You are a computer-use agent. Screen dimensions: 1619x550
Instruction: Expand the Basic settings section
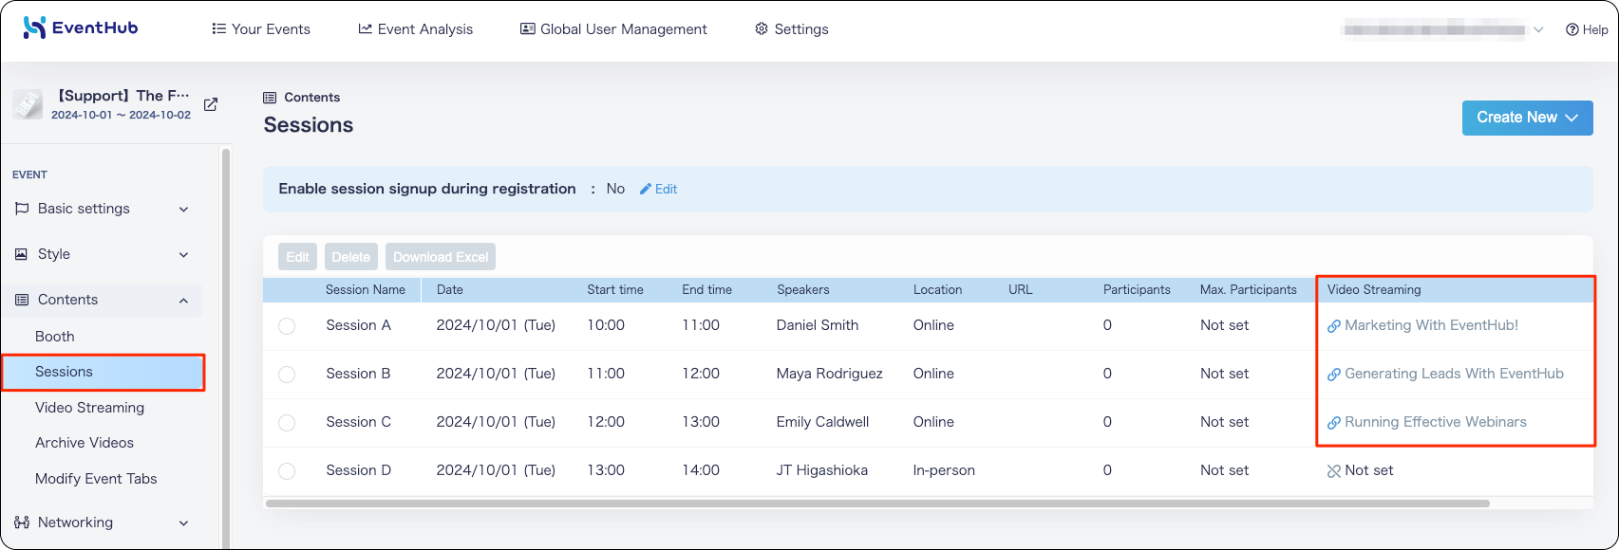pos(184,210)
